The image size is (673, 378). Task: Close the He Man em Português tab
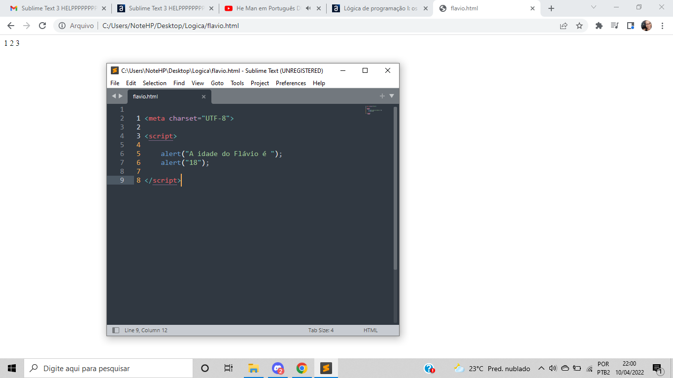[319, 8]
